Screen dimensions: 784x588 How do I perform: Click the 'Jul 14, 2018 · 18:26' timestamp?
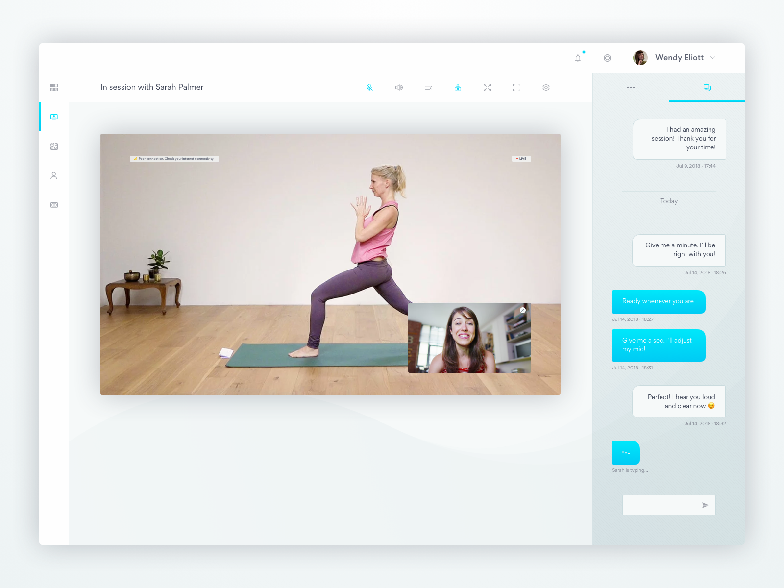(x=705, y=273)
